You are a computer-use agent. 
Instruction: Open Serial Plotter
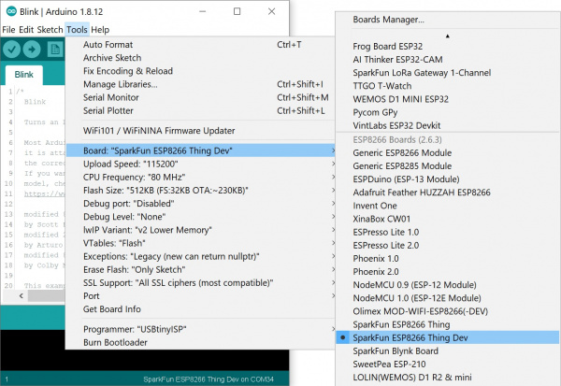pos(200,111)
